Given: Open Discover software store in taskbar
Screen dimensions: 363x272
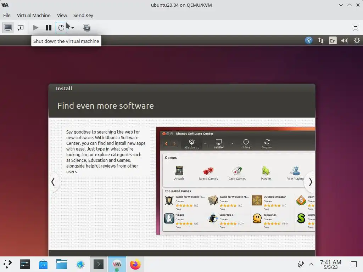Looking at the screenshot, I should (x=43, y=264).
